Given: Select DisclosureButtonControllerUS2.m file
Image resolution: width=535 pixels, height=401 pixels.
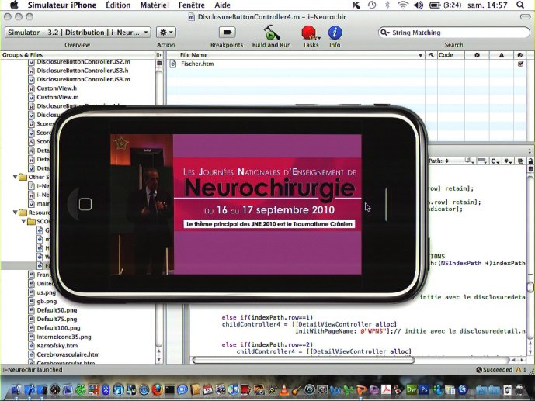Looking at the screenshot, I should [x=83, y=62].
